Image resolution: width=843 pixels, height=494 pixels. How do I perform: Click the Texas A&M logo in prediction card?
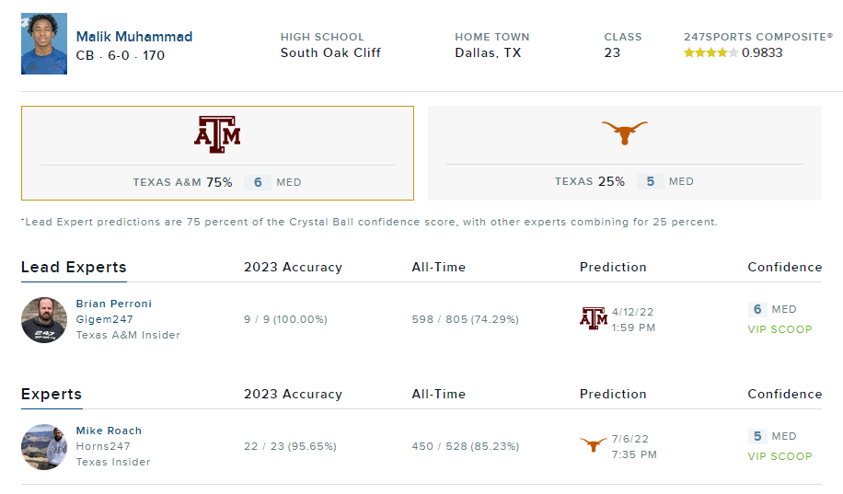click(217, 133)
